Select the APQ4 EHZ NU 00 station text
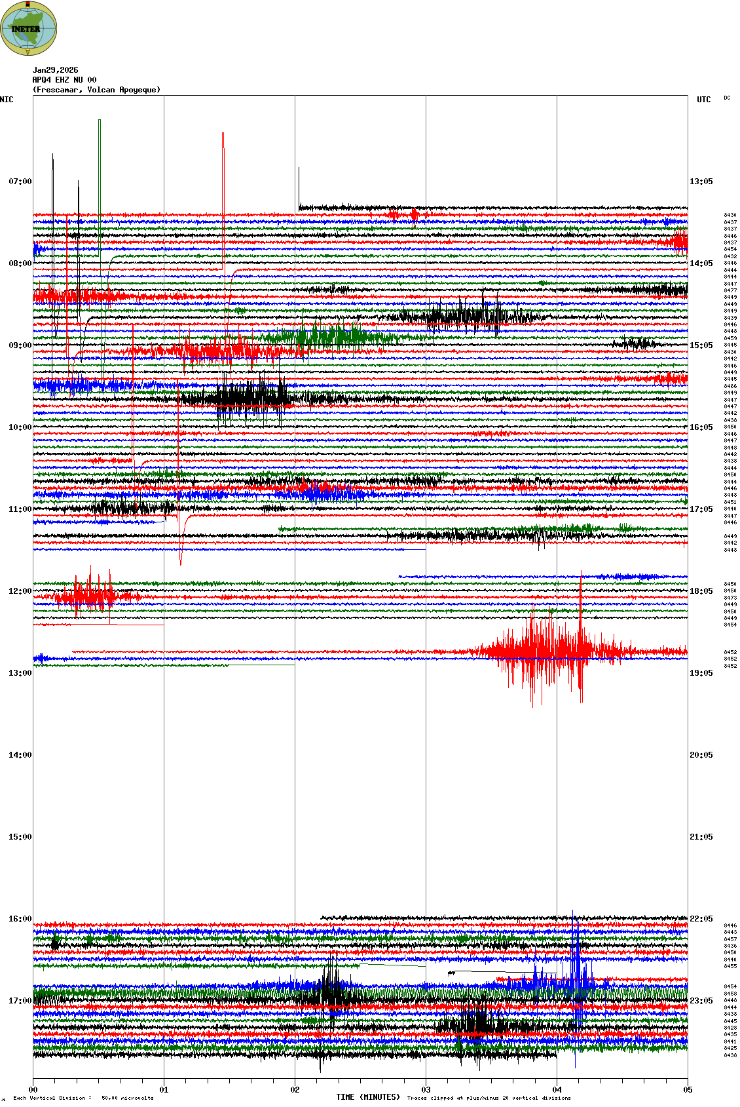 [64, 80]
